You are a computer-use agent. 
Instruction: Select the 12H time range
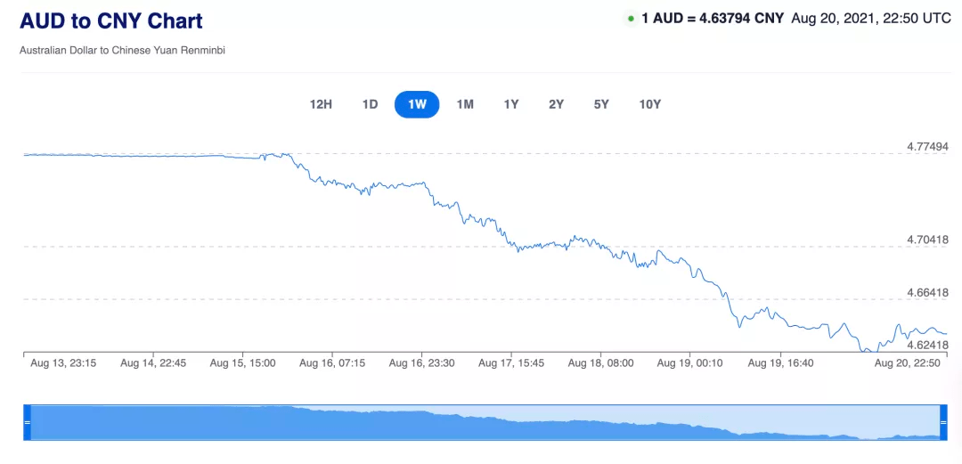point(321,104)
